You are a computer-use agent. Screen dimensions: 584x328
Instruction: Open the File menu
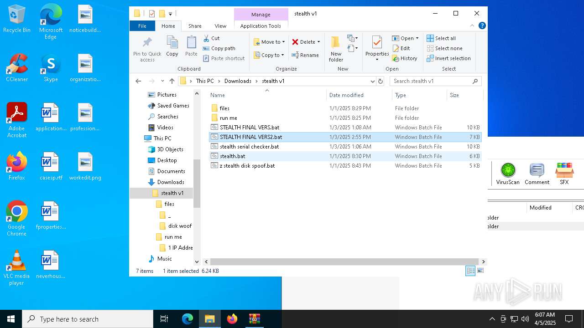pyautogui.click(x=142, y=26)
